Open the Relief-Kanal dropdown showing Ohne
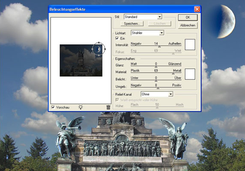 click(157, 94)
